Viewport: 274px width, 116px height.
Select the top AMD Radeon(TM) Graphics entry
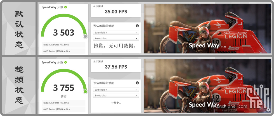click(64, 51)
